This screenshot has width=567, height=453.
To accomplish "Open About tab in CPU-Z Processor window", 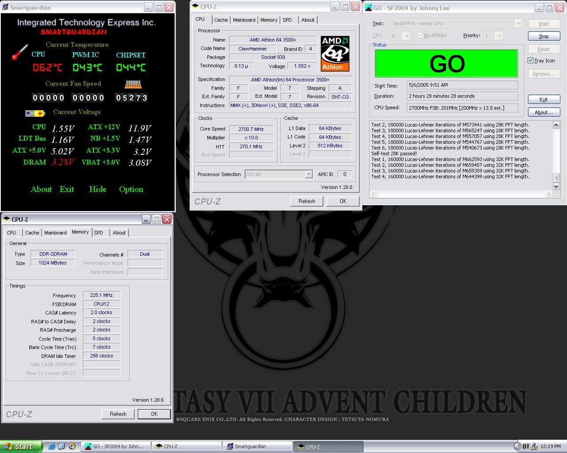I will pos(308,20).
